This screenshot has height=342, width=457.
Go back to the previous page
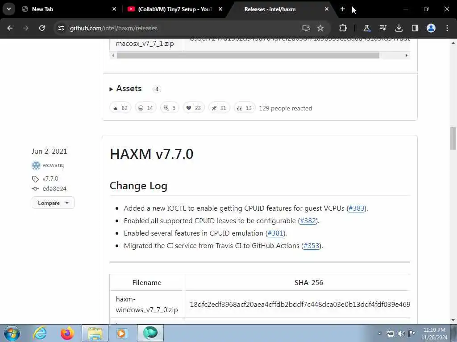point(10,28)
